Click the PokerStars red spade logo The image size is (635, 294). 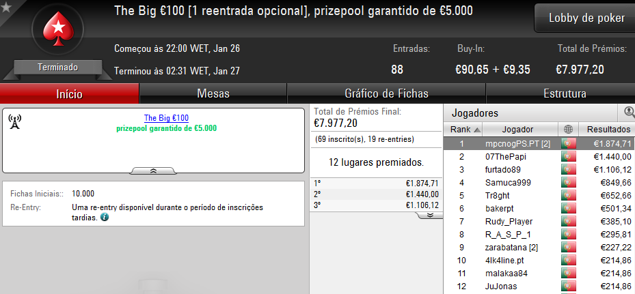tap(57, 29)
